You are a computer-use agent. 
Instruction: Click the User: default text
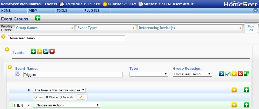pyautogui.click(x=183, y=4)
